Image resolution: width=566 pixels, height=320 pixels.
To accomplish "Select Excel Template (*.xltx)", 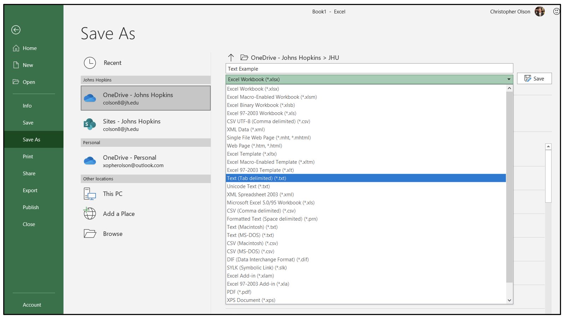I will coord(366,154).
